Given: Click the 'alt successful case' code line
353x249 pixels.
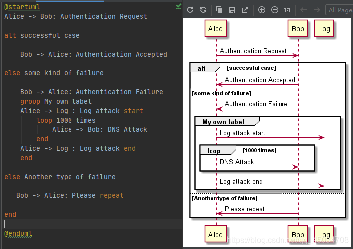Looking at the screenshot, I should click(42, 35).
